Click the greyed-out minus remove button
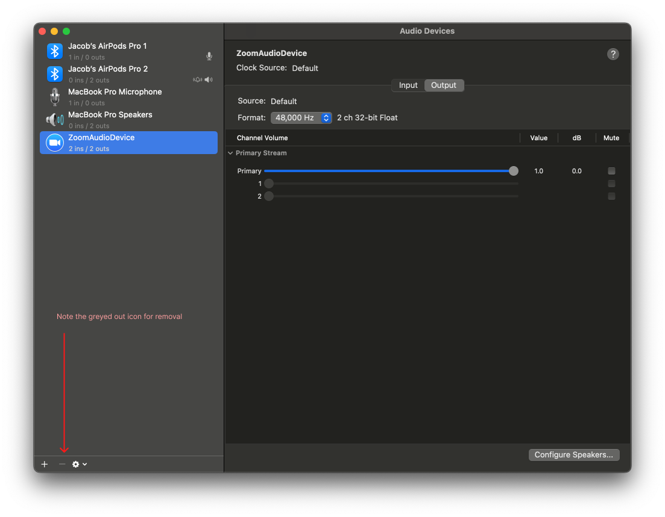The image size is (665, 517). pos(62,465)
